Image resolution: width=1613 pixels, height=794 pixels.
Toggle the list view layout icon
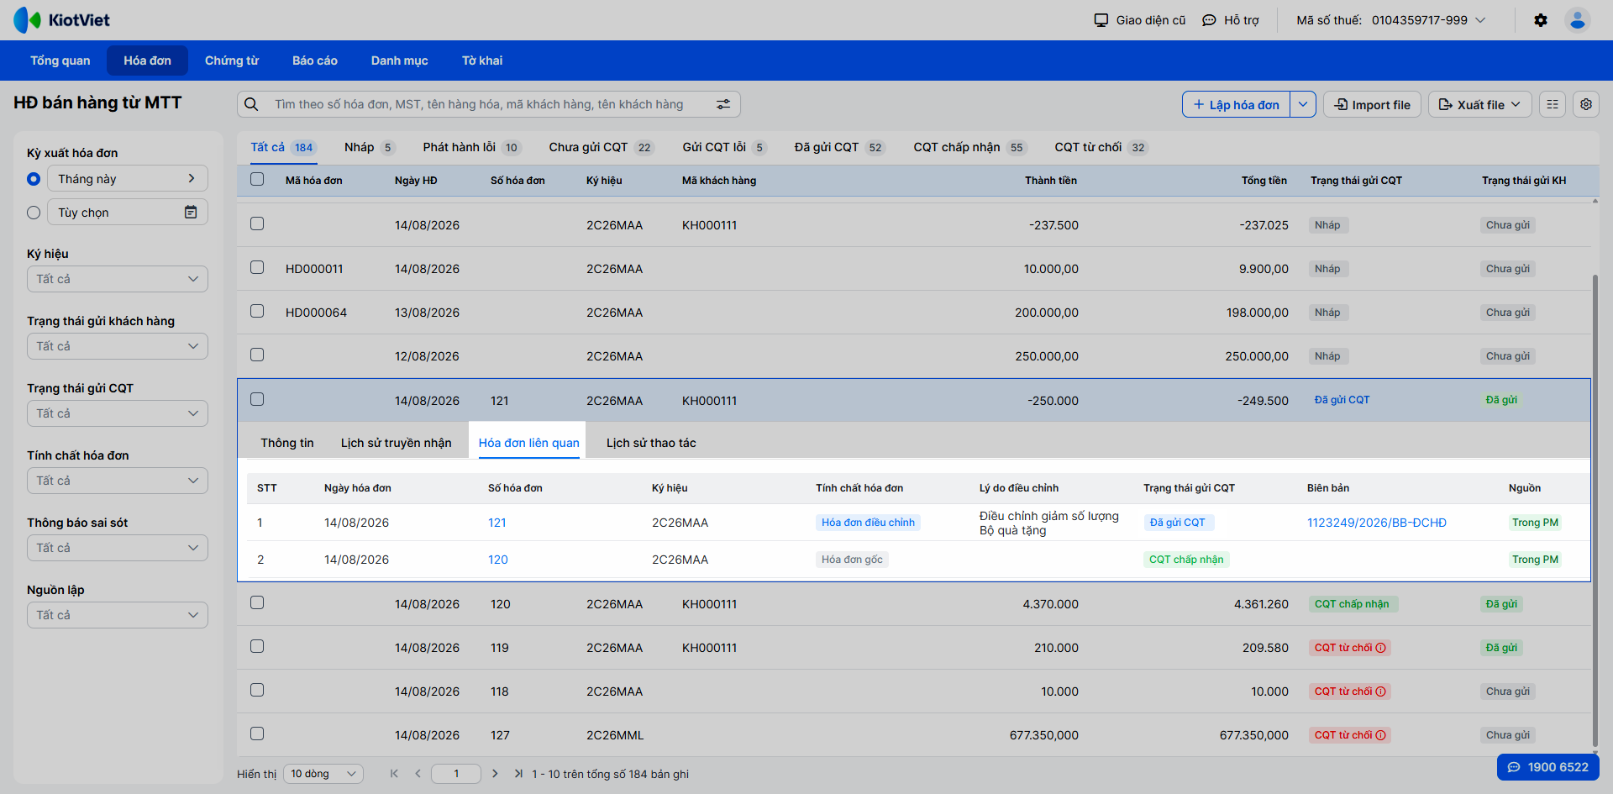[1553, 104]
